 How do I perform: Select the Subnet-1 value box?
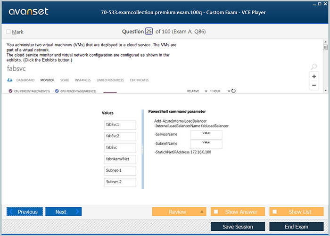click(120, 171)
